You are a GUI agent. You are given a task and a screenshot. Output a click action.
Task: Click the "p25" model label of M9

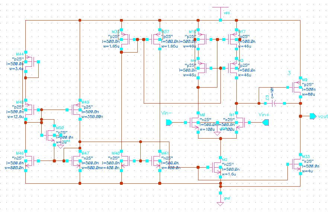tap(308, 85)
